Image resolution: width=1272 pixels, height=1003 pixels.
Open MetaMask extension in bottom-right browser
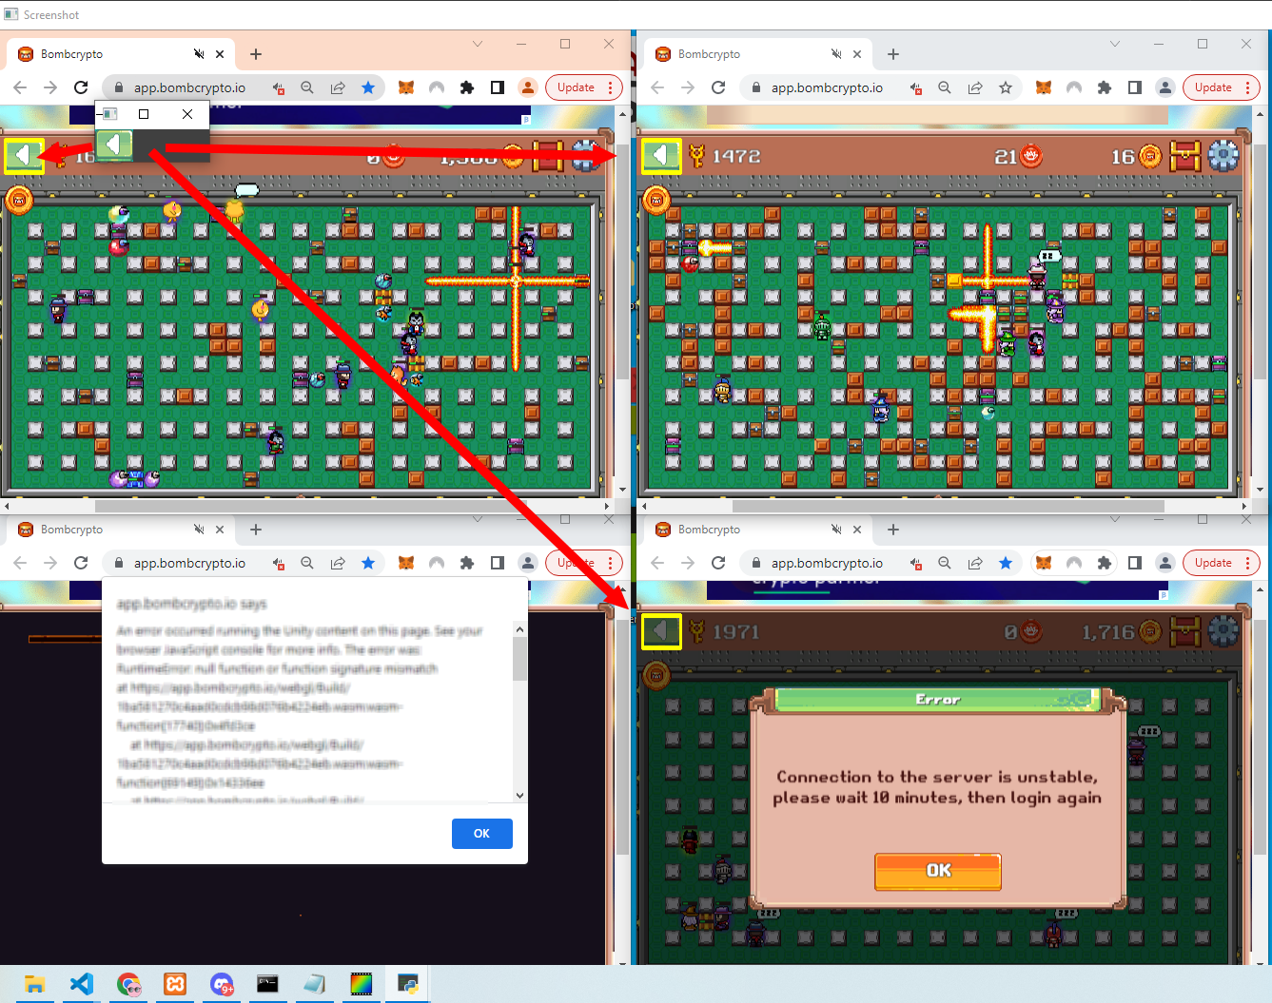[1044, 563]
